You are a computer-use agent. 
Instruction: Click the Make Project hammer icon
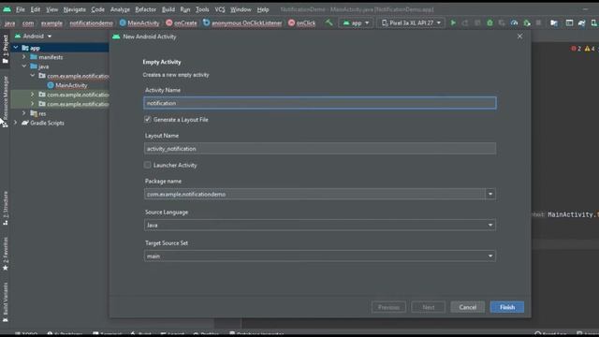tap(329, 22)
